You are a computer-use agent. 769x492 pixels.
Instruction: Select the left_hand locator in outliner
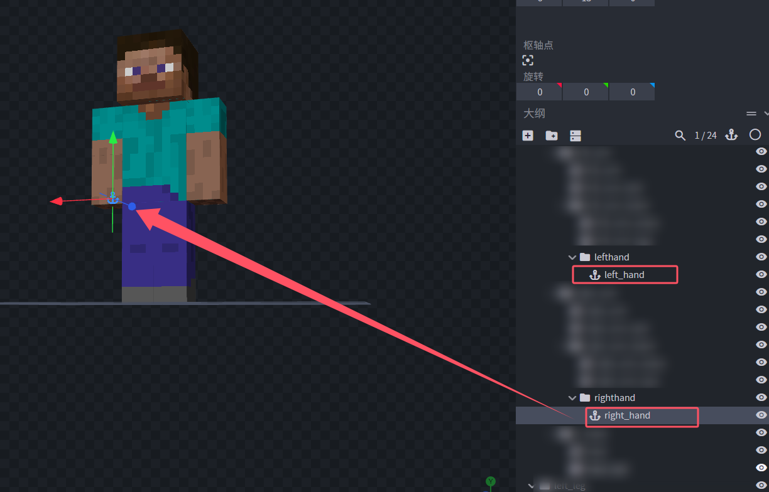pyautogui.click(x=624, y=275)
